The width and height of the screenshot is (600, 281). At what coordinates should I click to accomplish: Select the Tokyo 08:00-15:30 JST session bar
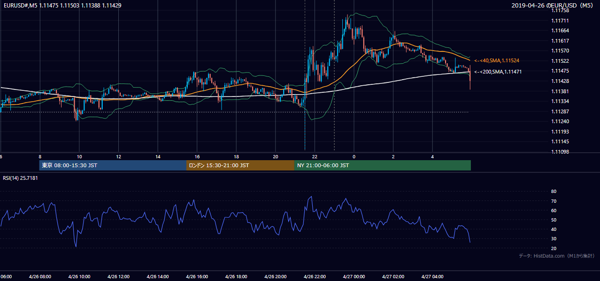click(x=113, y=165)
